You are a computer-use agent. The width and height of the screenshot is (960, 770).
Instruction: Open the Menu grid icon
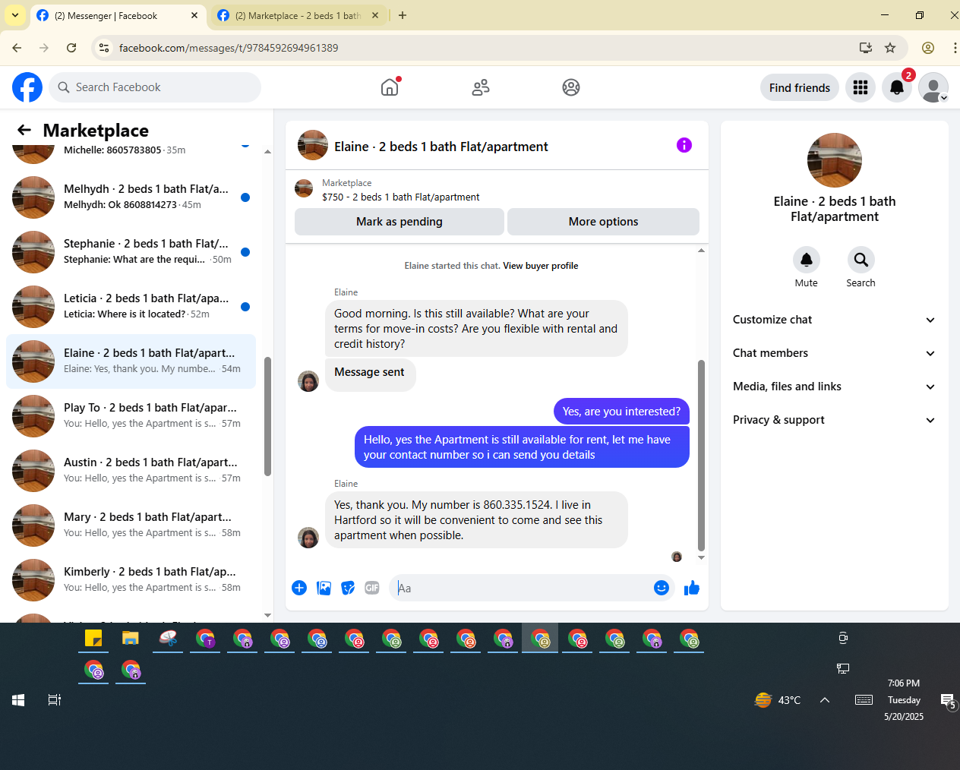tap(861, 87)
